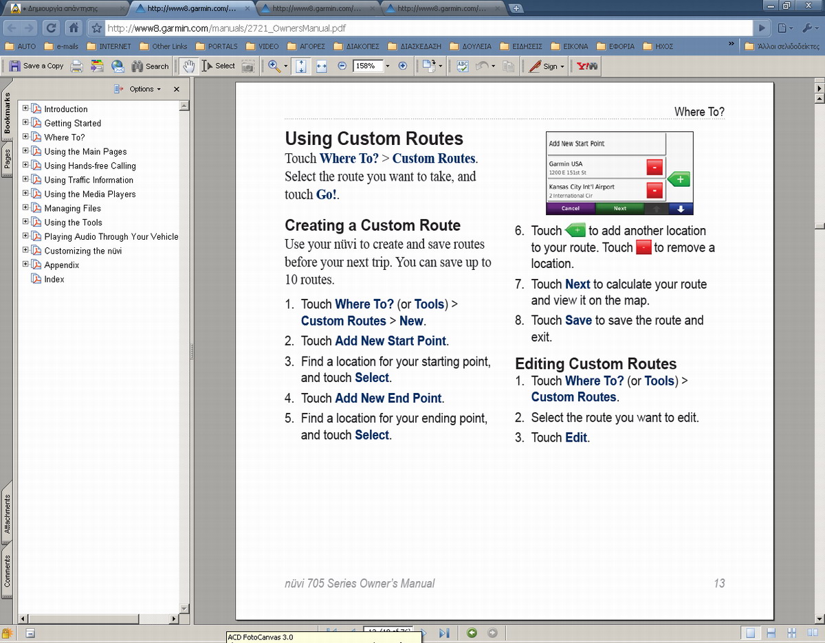The height and width of the screenshot is (643, 825).
Task: Open the PORTALS bookmarks folder
Action: 217,47
